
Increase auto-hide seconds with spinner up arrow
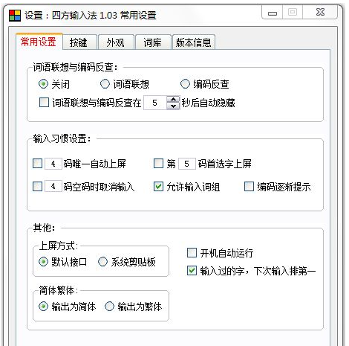(x=173, y=100)
